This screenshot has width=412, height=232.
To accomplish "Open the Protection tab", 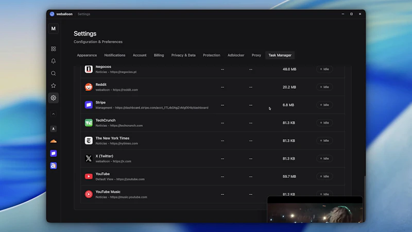I will 212,55.
